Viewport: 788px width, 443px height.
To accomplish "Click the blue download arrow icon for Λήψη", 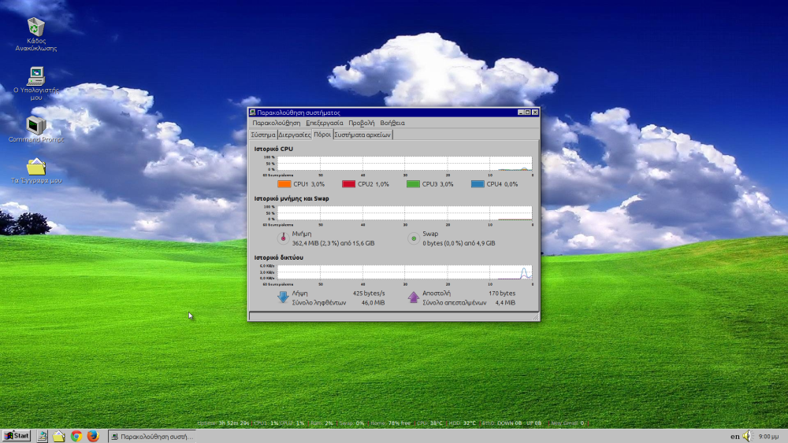I will [283, 297].
